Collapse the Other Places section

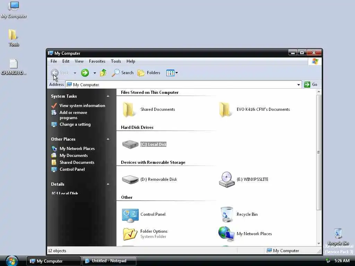coord(108,139)
